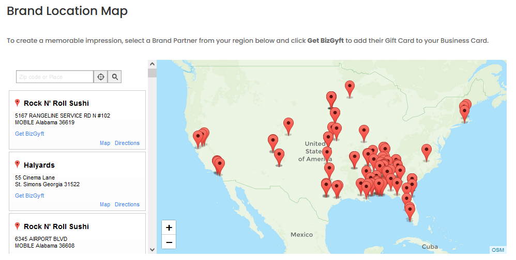Click the red pin beside Halyards
Viewport: 516px width, 260px height.
point(18,165)
